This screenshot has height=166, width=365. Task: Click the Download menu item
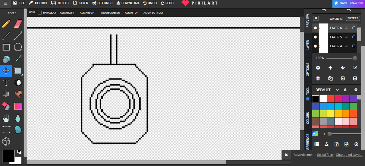pos(128,3)
